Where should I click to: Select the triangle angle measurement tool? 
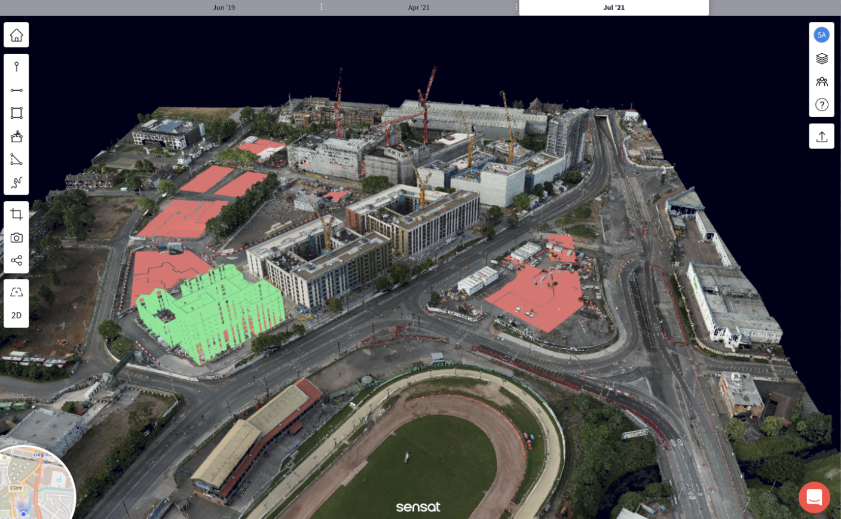point(16,159)
